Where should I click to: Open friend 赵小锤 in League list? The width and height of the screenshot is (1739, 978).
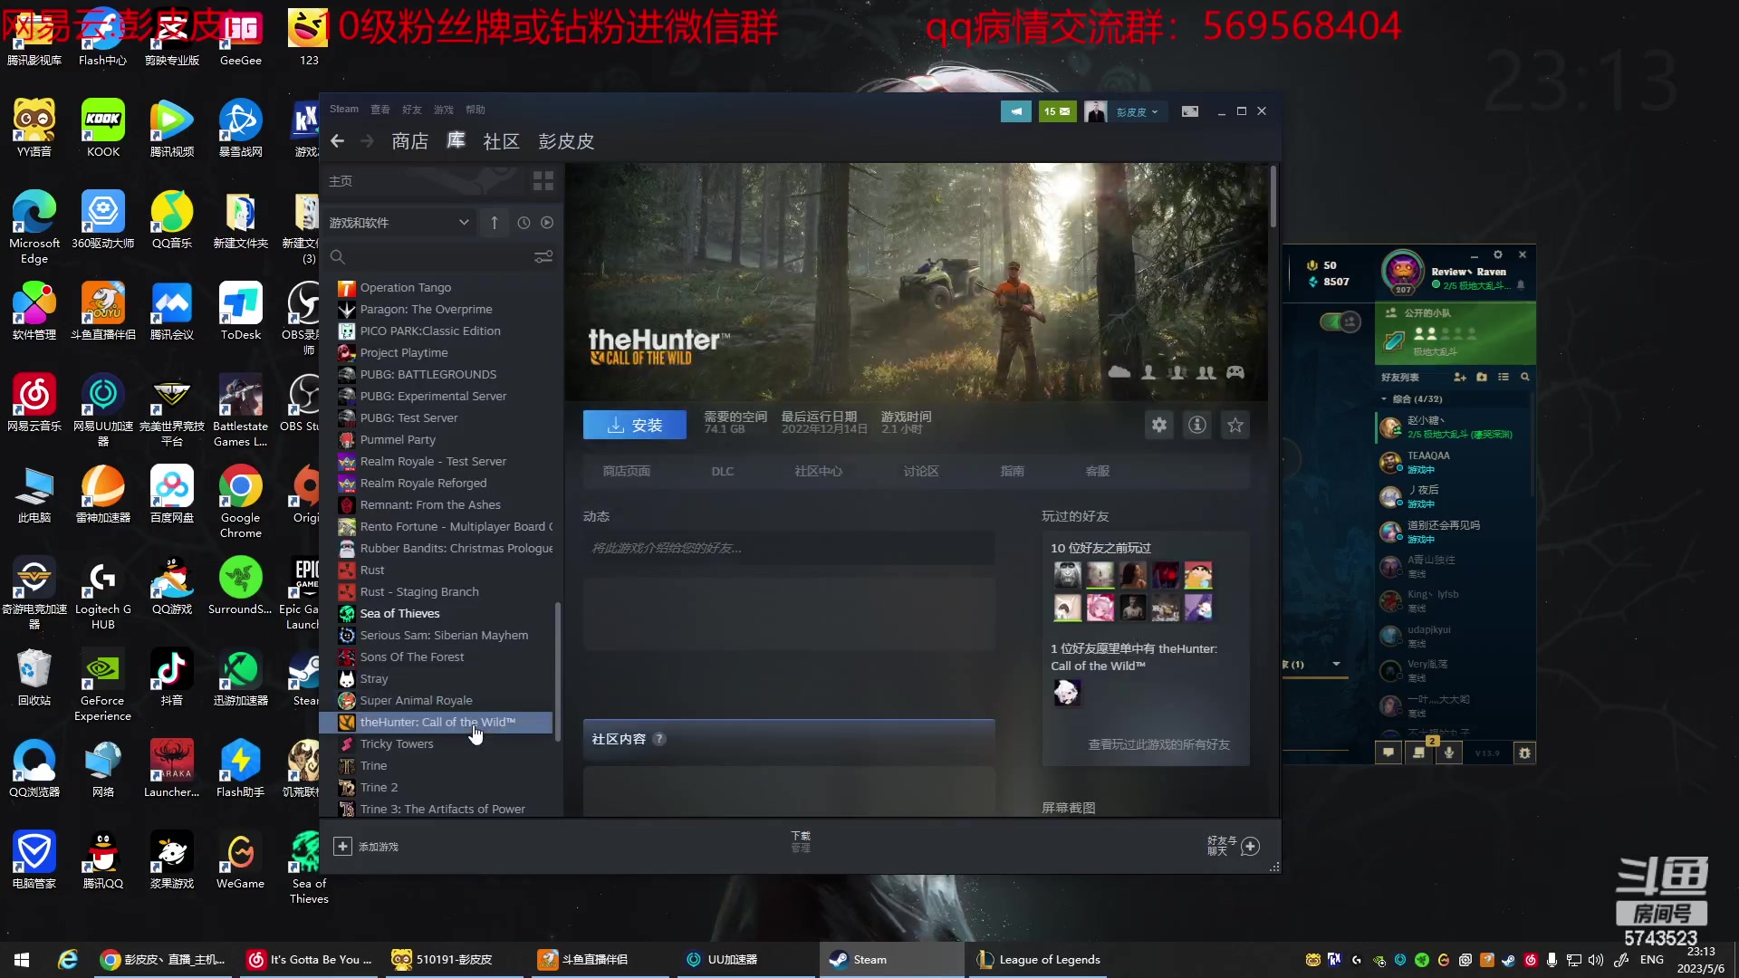[x=1454, y=427]
